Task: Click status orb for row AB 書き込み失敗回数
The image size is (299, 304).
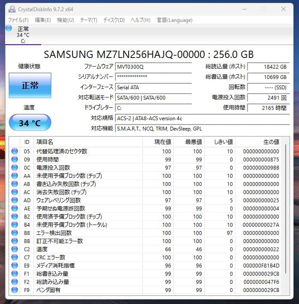Action: [x=15, y=184]
